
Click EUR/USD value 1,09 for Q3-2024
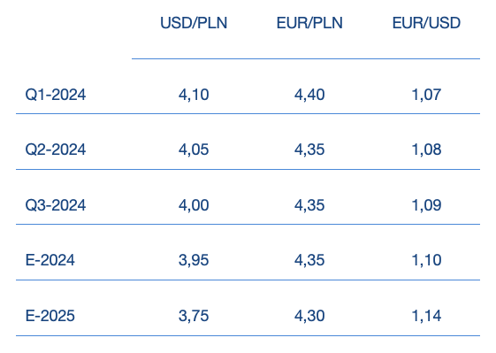426,205
